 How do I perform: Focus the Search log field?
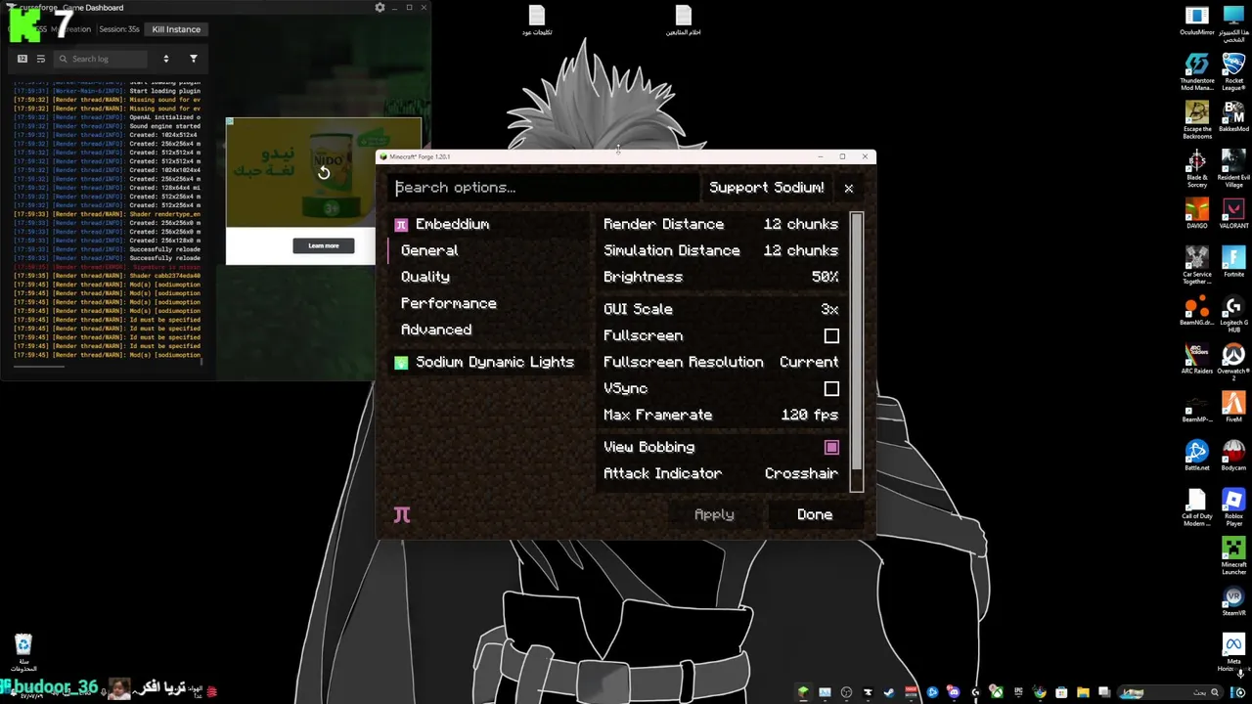point(100,59)
